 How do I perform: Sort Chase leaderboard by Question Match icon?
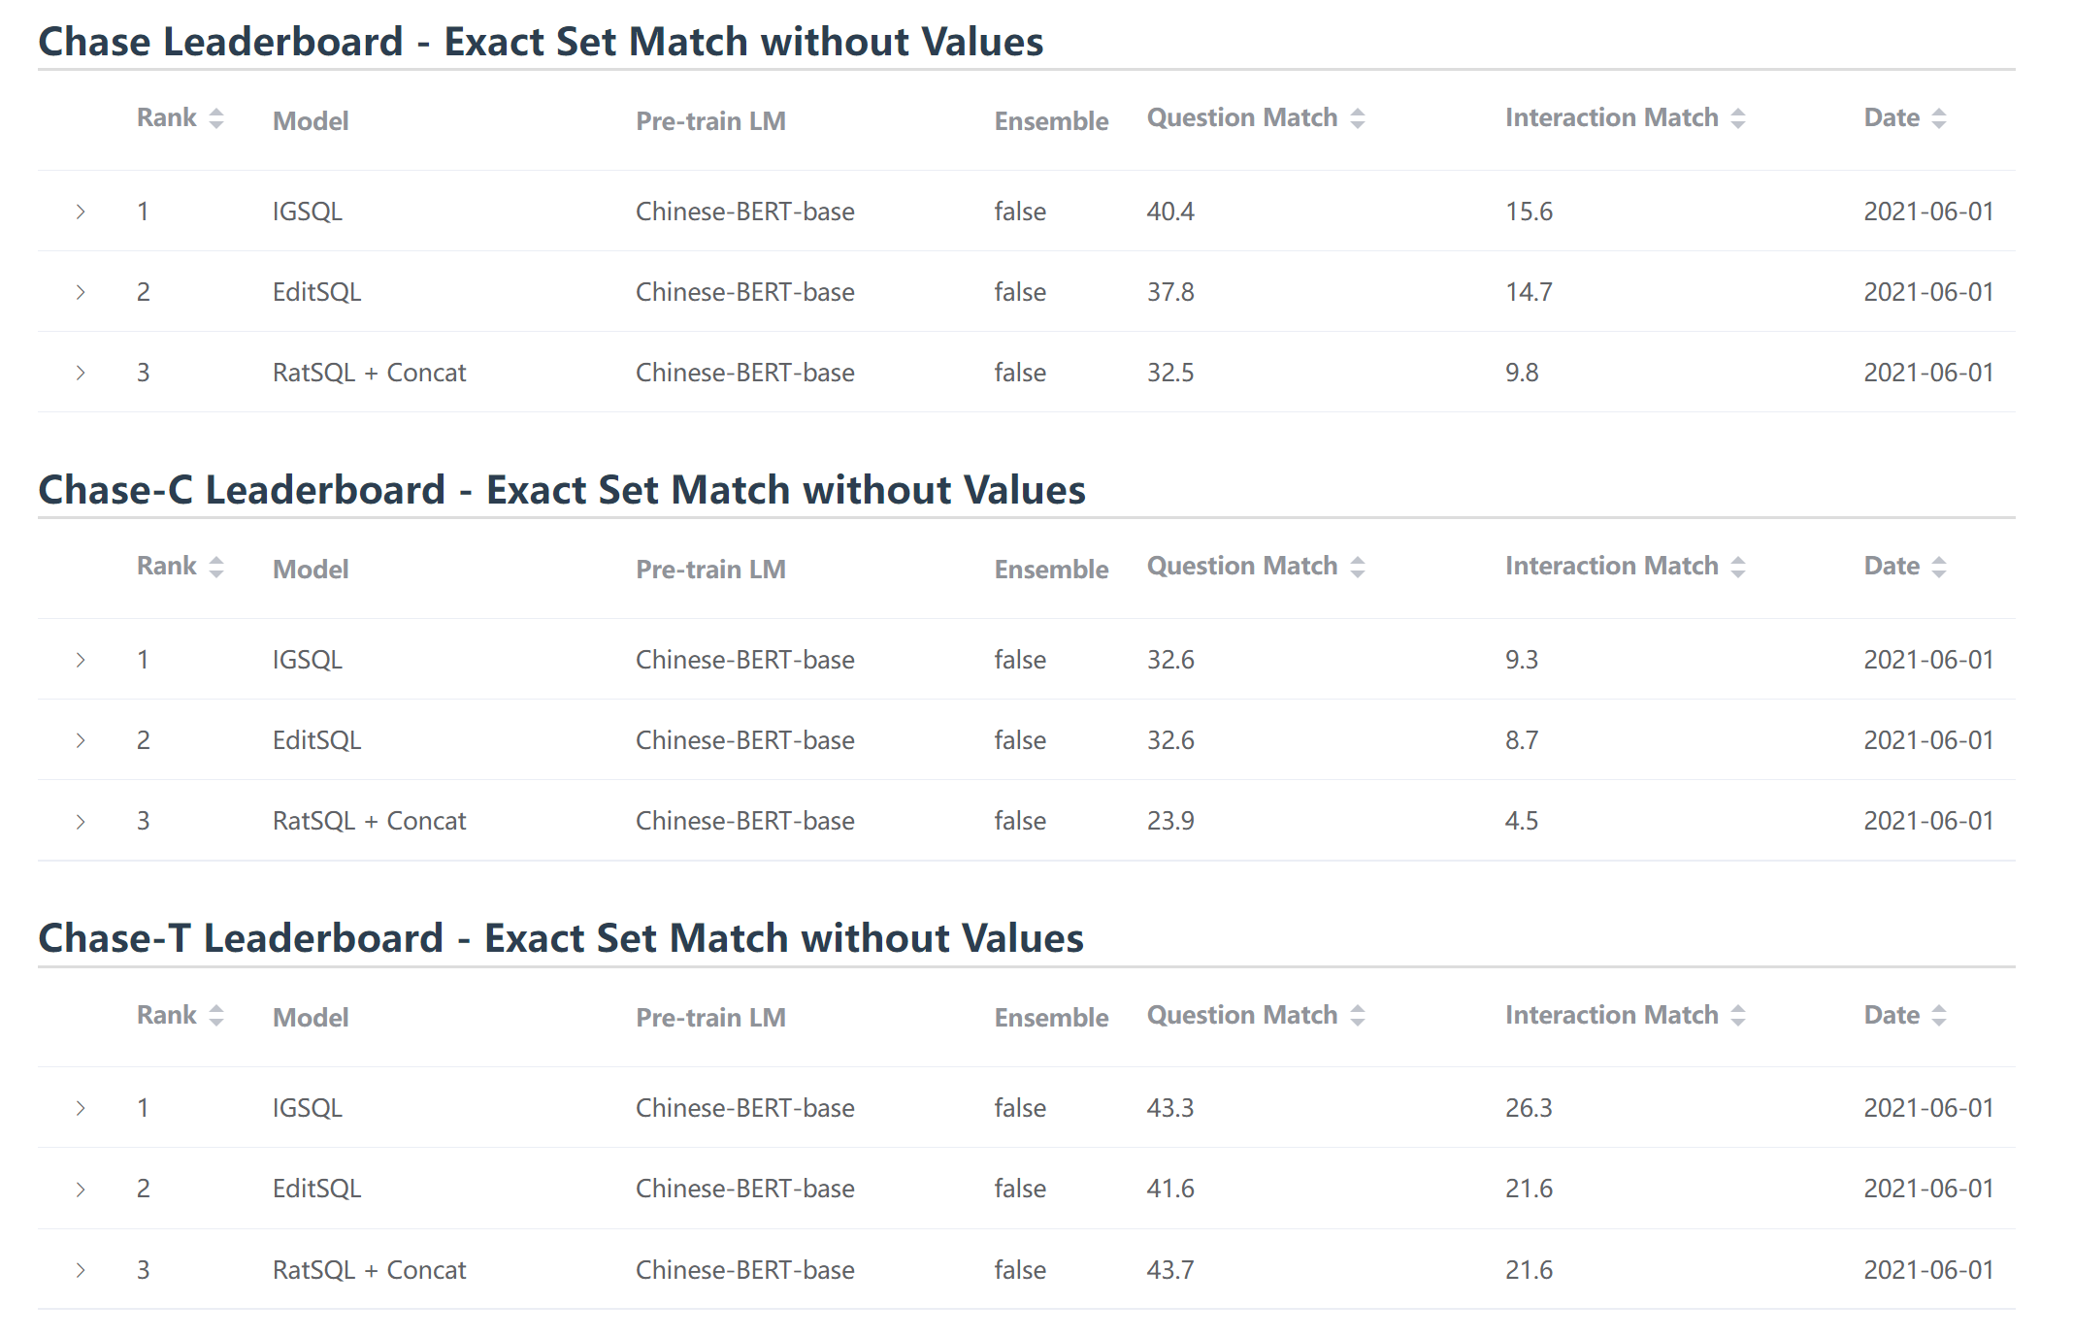click(1358, 118)
